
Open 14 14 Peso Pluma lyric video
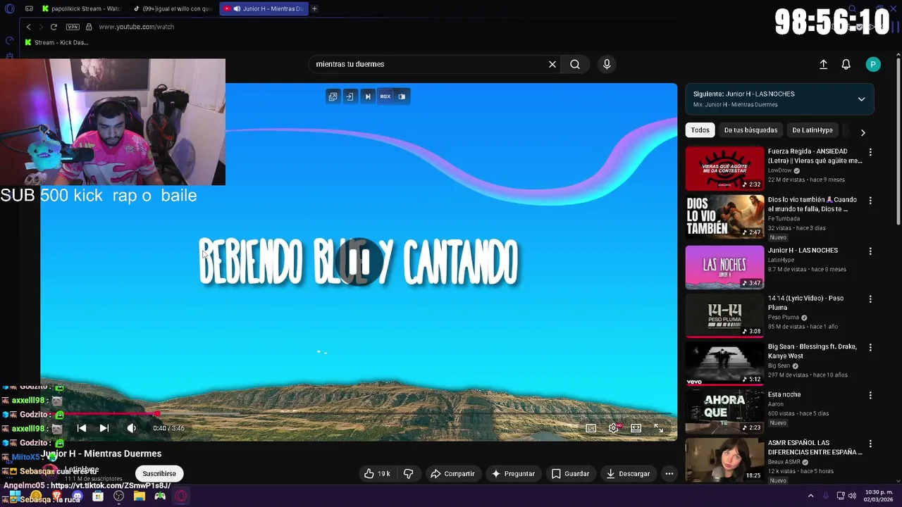pyautogui.click(x=724, y=315)
